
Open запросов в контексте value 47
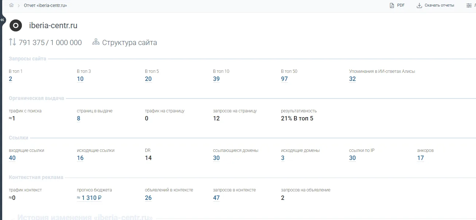tap(216, 198)
